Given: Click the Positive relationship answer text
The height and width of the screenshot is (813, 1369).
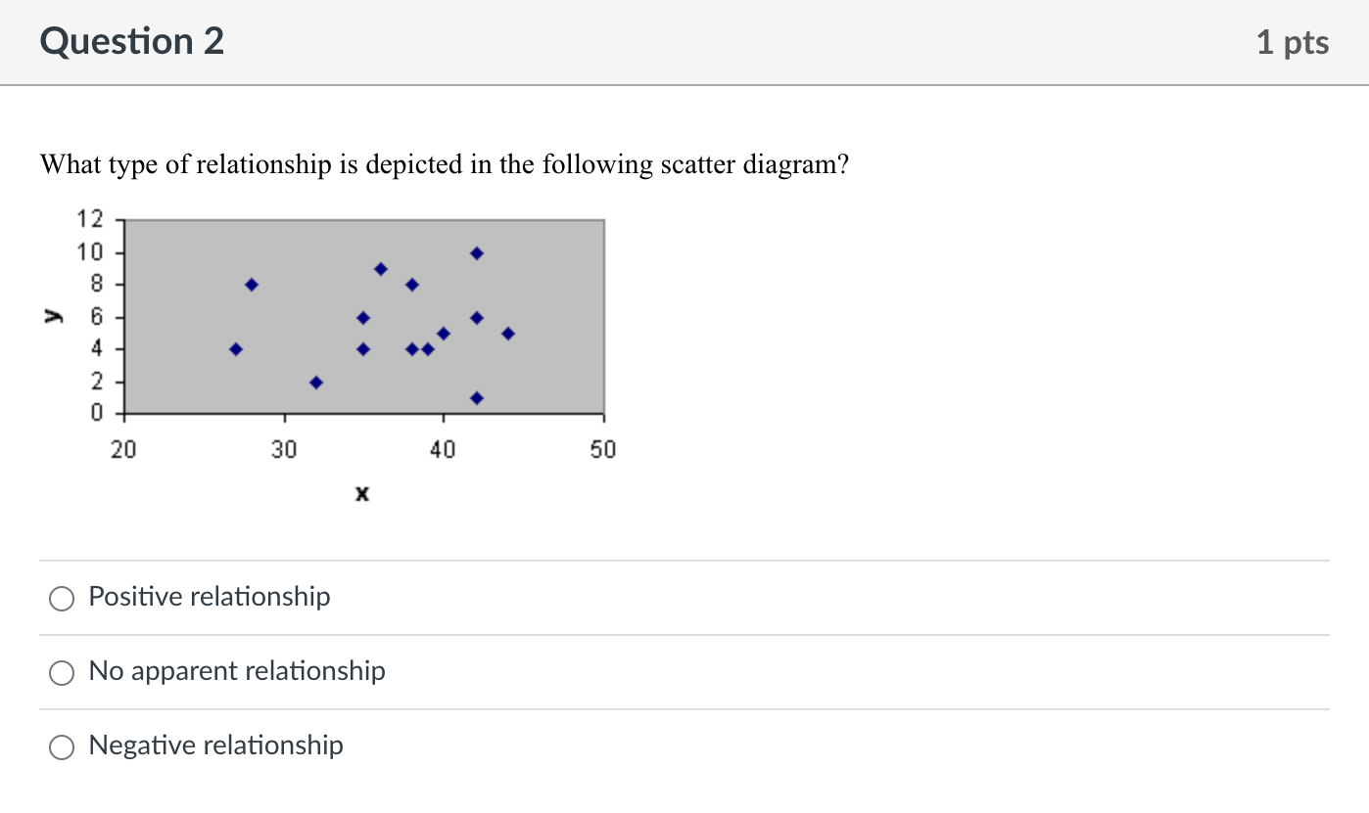Looking at the screenshot, I should click(210, 597).
